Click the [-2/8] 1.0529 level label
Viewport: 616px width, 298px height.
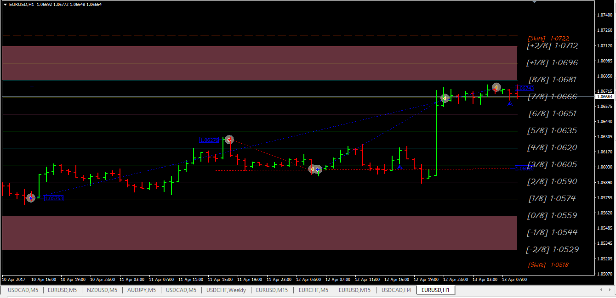coord(552,249)
